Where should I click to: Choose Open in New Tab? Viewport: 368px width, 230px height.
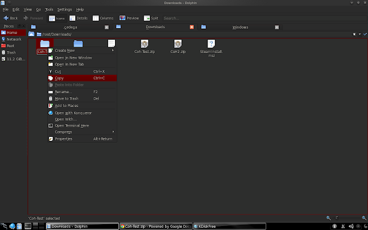point(82,64)
